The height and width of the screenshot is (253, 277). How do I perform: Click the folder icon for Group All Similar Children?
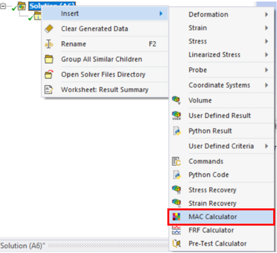(49, 59)
